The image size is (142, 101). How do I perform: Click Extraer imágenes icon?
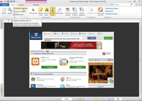click(x=82, y=11)
